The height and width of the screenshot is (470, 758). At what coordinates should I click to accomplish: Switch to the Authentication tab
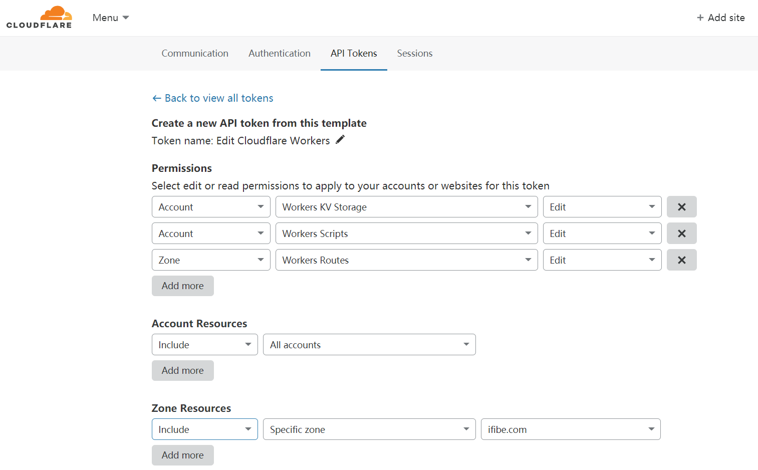(x=280, y=53)
